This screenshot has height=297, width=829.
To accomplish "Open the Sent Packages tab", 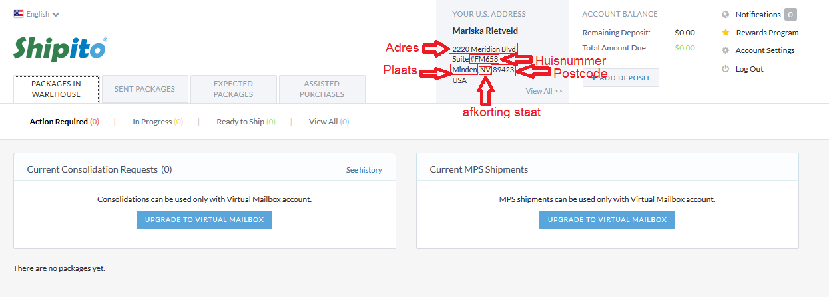I will coord(144,89).
